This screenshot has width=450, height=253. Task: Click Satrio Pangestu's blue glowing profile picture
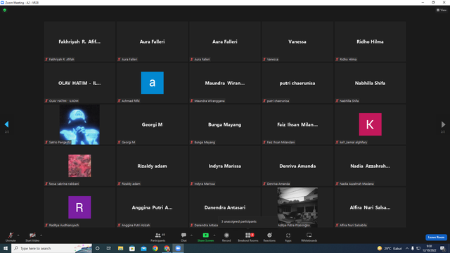click(79, 124)
